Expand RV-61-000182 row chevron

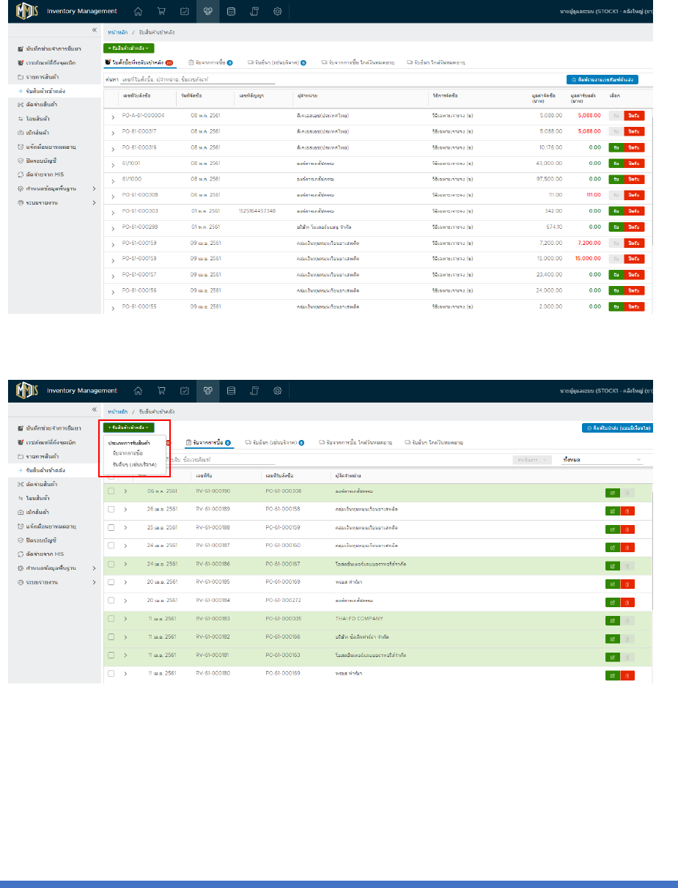126,636
